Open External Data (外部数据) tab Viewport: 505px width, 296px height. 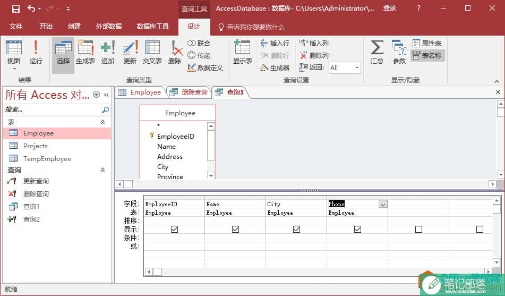coord(109,27)
